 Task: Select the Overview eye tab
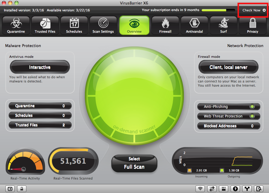(134, 25)
